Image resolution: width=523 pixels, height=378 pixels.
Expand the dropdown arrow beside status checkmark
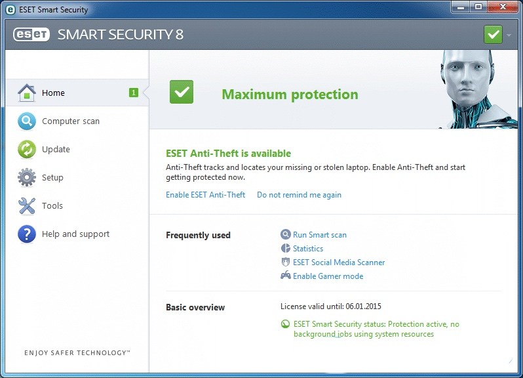[509, 35]
